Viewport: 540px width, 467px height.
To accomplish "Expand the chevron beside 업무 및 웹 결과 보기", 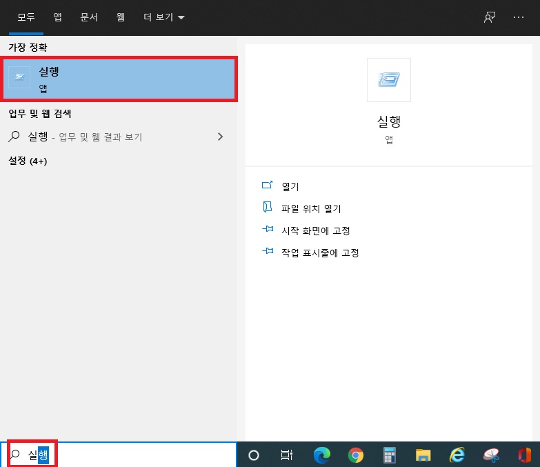I will [221, 137].
